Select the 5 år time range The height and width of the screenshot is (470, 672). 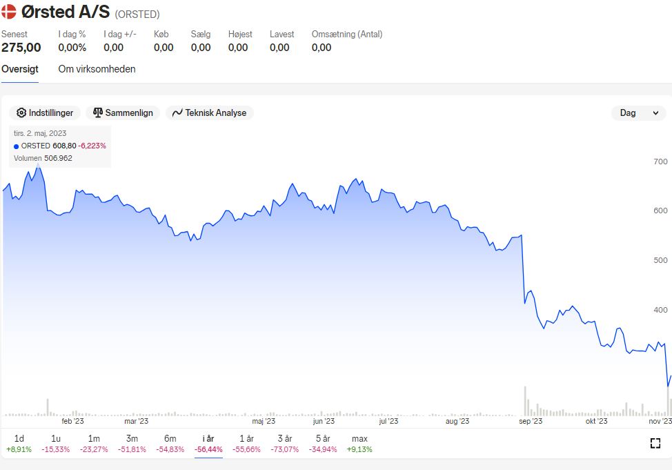323,443
